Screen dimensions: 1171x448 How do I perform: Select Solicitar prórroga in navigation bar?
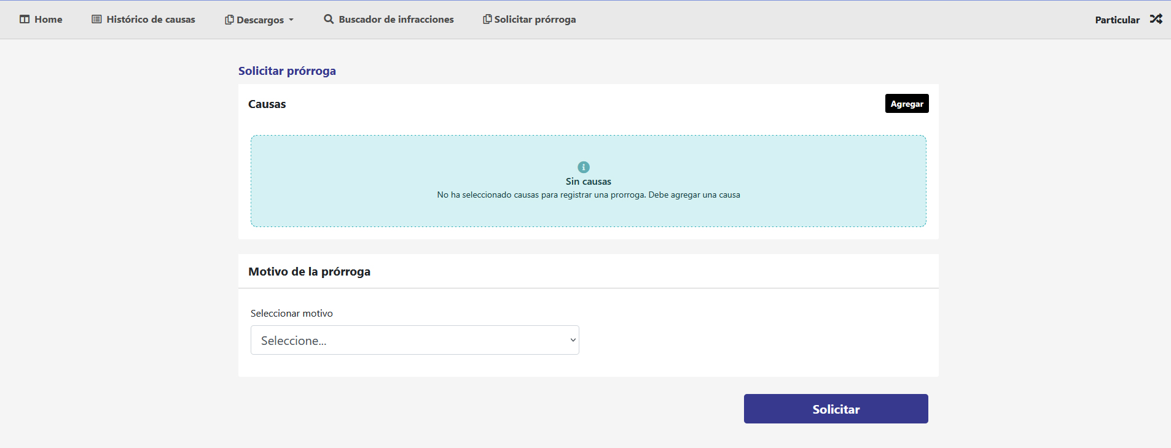pyautogui.click(x=535, y=19)
